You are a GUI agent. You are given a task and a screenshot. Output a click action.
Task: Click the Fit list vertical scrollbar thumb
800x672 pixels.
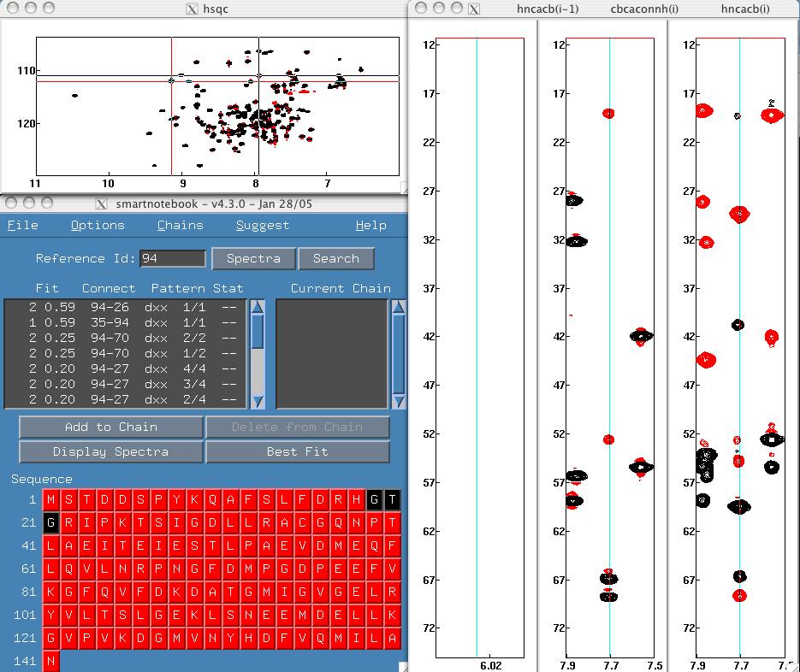tap(257, 331)
